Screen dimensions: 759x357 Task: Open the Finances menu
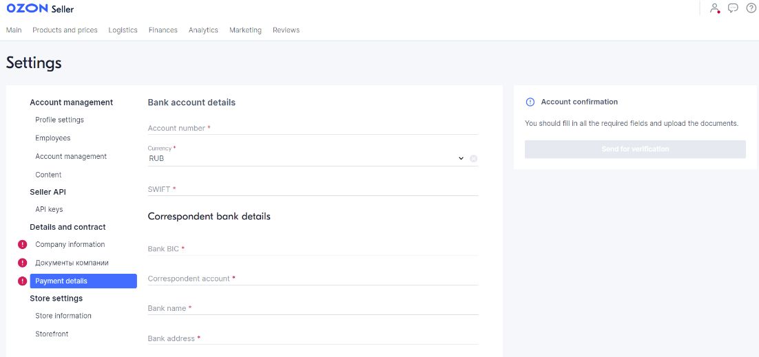tap(163, 30)
